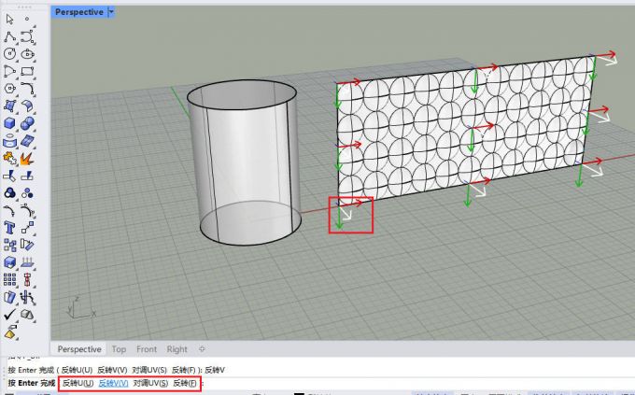
Task: Click the 对调UV(S) command option
Action: pos(150,383)
